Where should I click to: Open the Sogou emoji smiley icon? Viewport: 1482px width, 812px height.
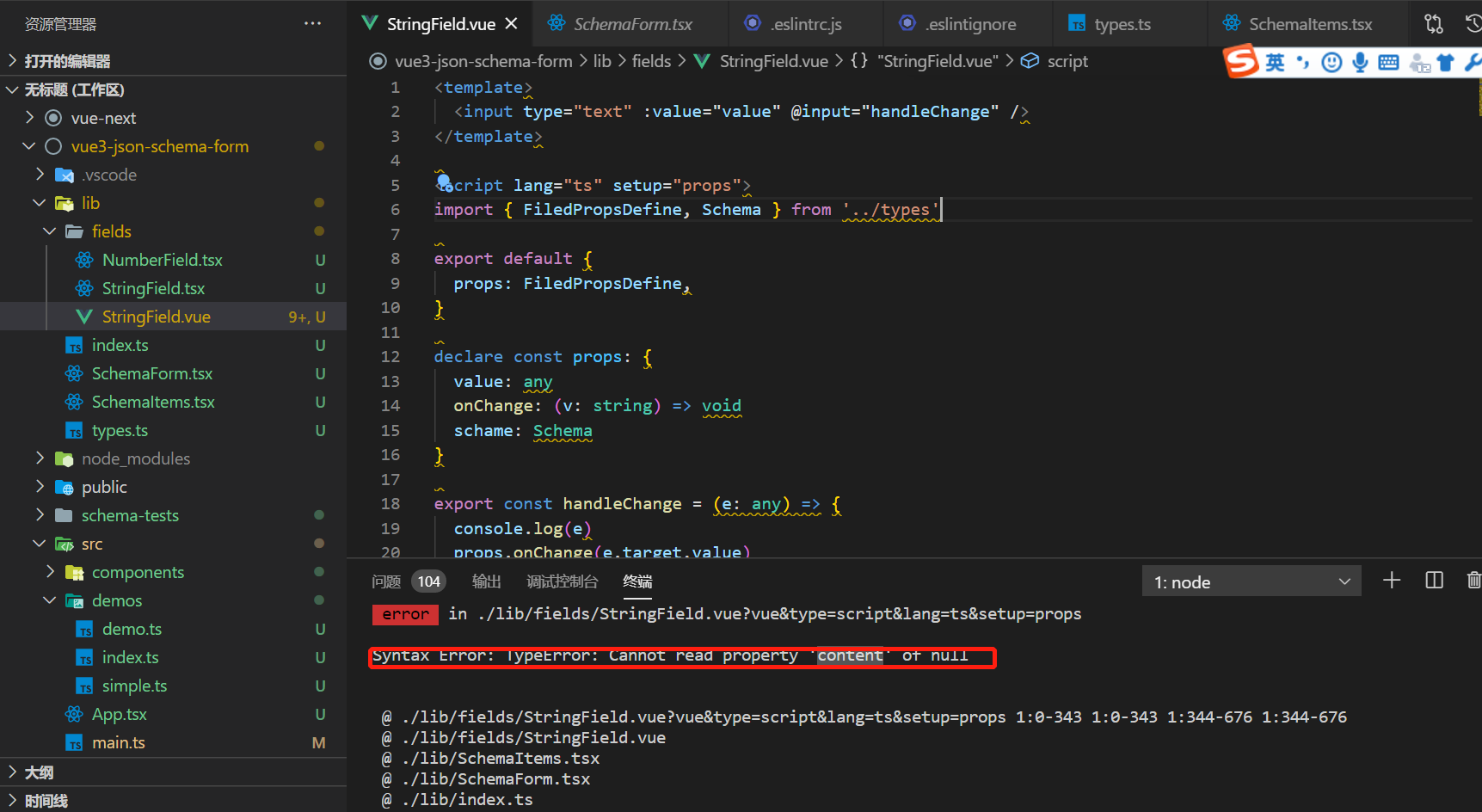pos(1331,62)
